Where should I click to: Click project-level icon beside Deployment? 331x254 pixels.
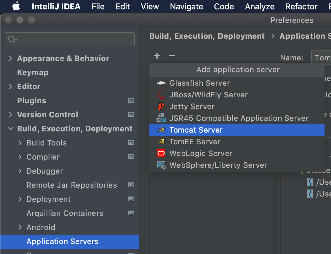point(131,199)
